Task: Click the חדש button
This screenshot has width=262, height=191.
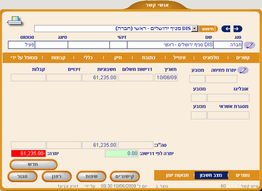Action: click(33, 165)
